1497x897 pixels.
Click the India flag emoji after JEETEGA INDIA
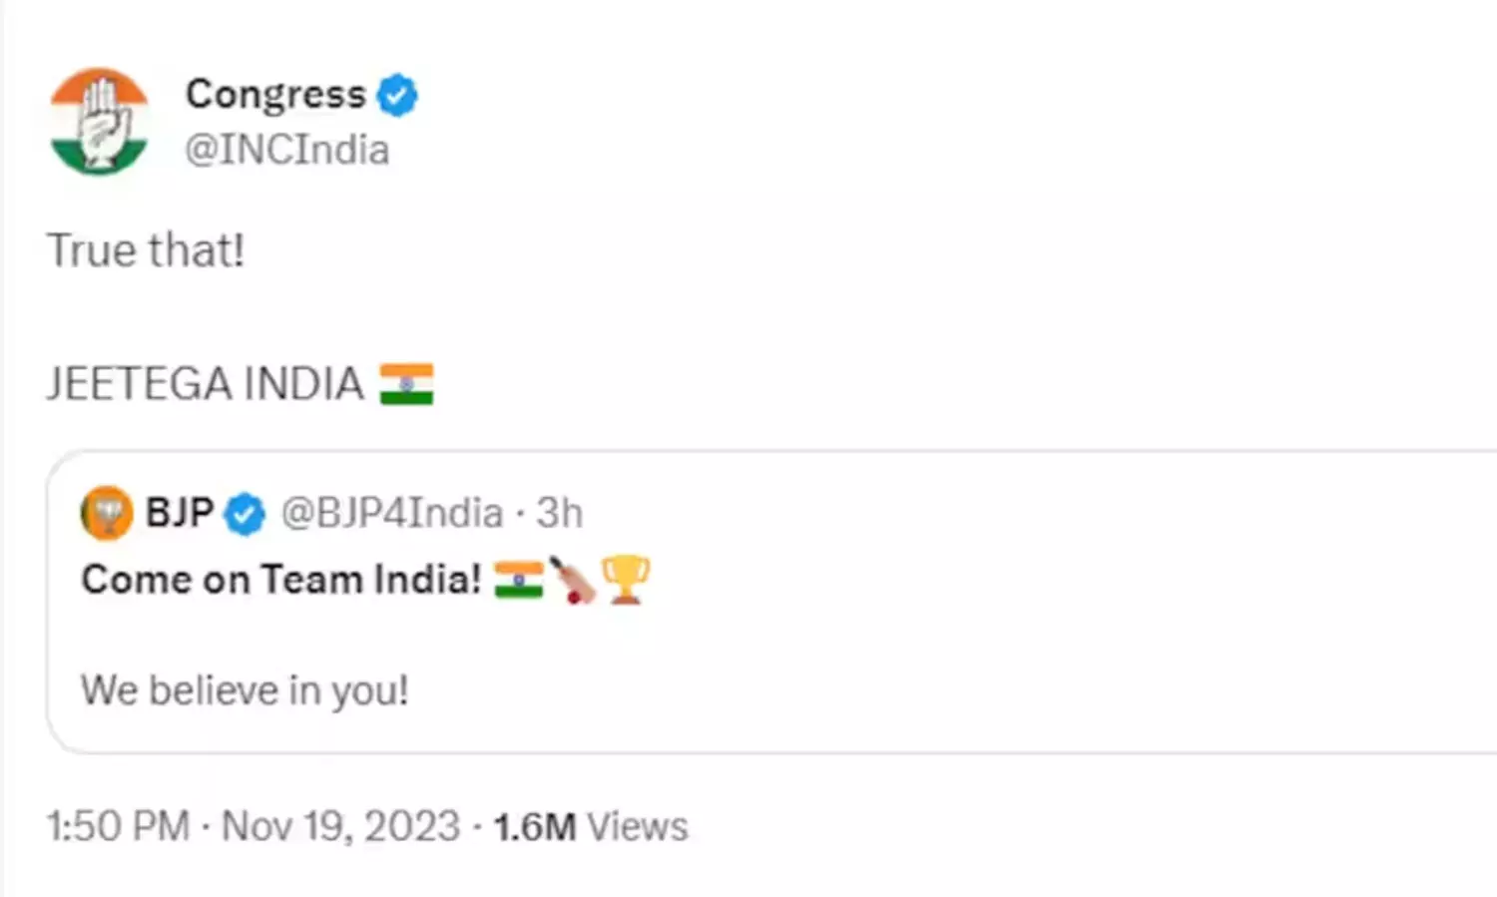(406, 384)
